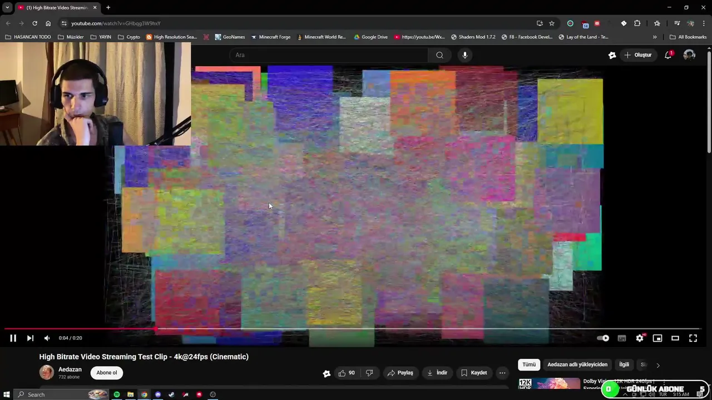View site information icon in address bar

(x=64, y=23)
